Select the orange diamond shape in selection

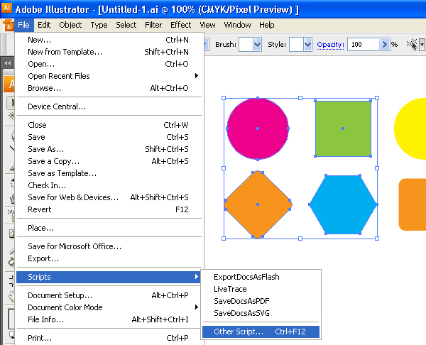coord(258,204)
